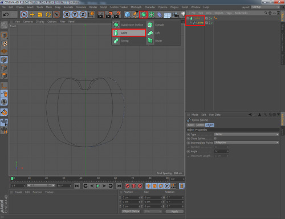
Task: Open the spline Pen tool icon
Action: [x=135, y=14]
